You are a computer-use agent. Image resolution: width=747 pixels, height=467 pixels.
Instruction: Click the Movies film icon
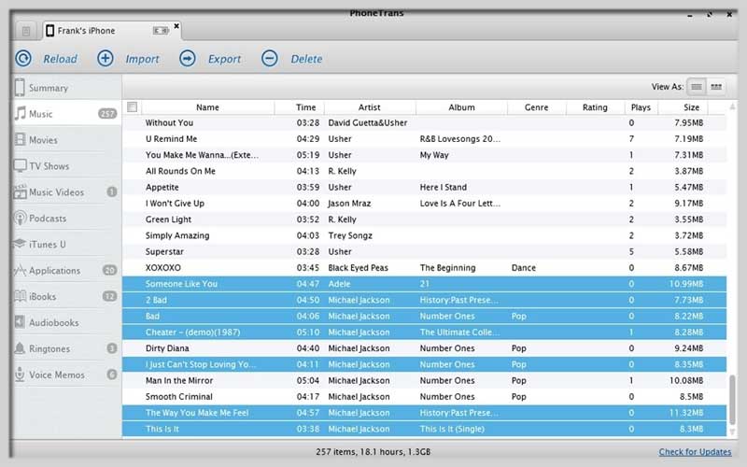20,139
